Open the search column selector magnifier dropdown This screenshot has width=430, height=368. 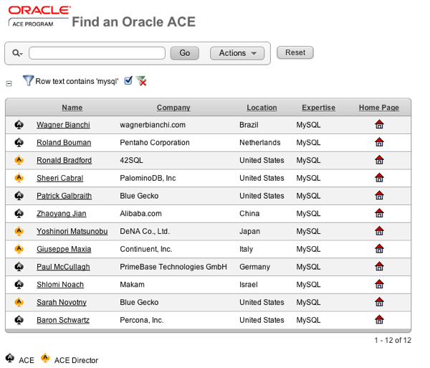click(x=18, y=54)
